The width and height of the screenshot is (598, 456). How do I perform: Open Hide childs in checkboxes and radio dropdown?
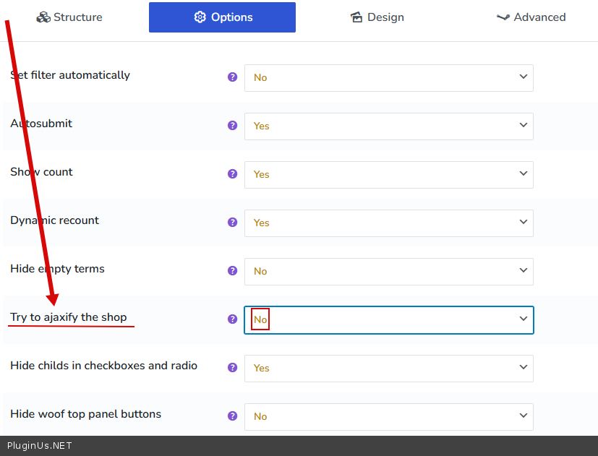388,369
